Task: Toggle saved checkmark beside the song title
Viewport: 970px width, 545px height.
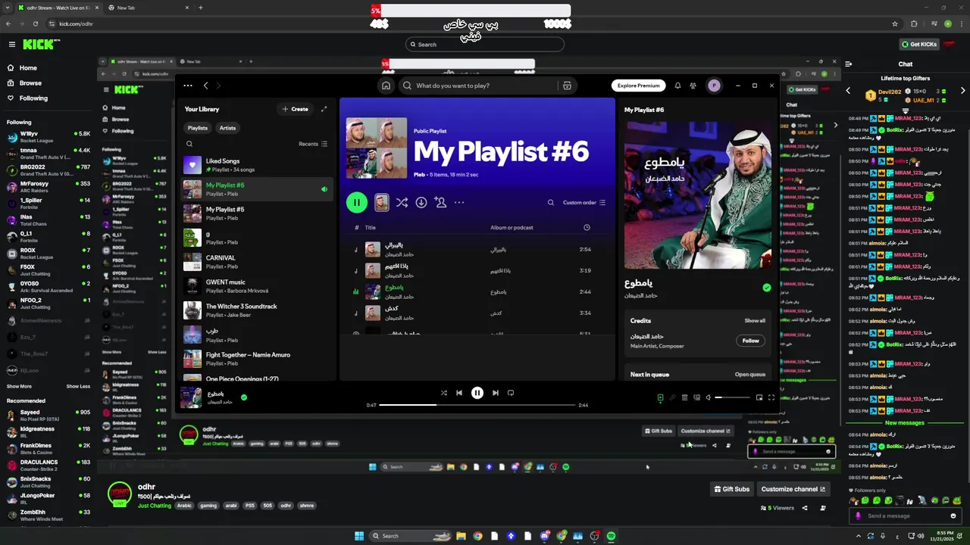Action: (767, 288)
